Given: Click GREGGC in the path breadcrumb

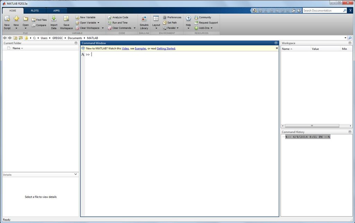Looking at the screenshot, I should click(x=58, y=38).
